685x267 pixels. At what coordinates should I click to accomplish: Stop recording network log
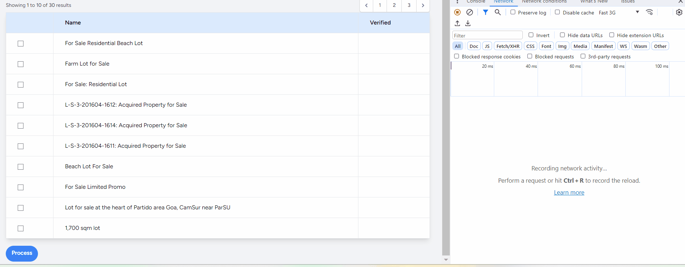pyautogui.click(x=457, y=12)
